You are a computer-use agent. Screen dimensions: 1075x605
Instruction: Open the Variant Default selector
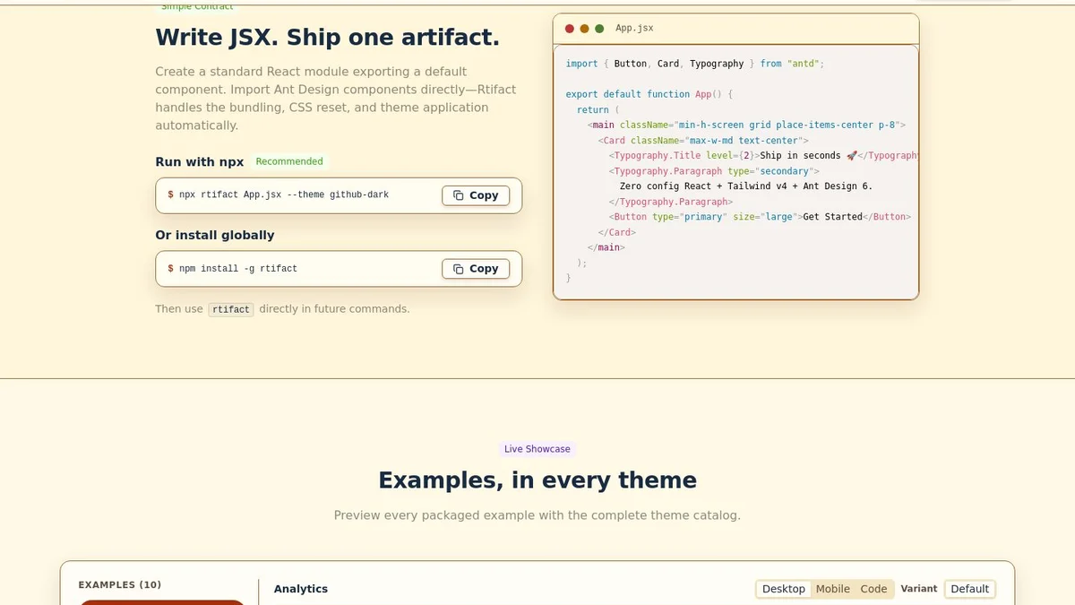pos(969,589)
